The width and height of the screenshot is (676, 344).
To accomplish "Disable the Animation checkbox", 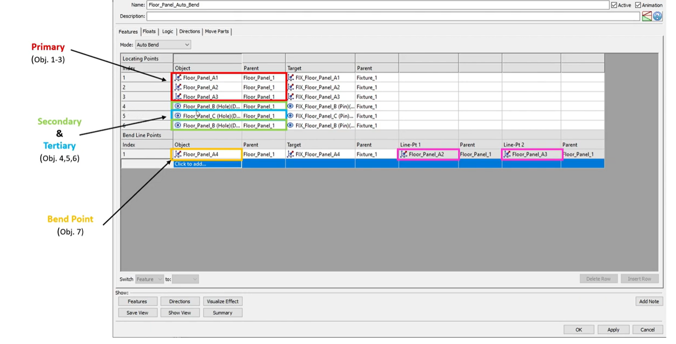I will (x=638, y=5).
